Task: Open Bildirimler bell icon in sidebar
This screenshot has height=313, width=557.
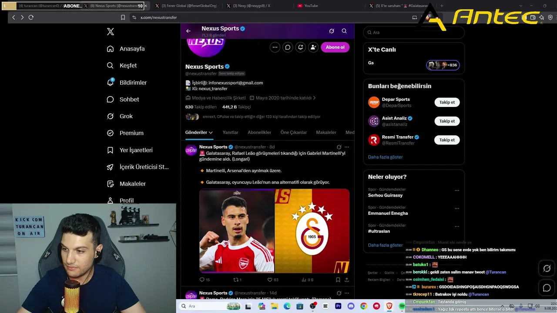Action: click(x=111, y=83)
